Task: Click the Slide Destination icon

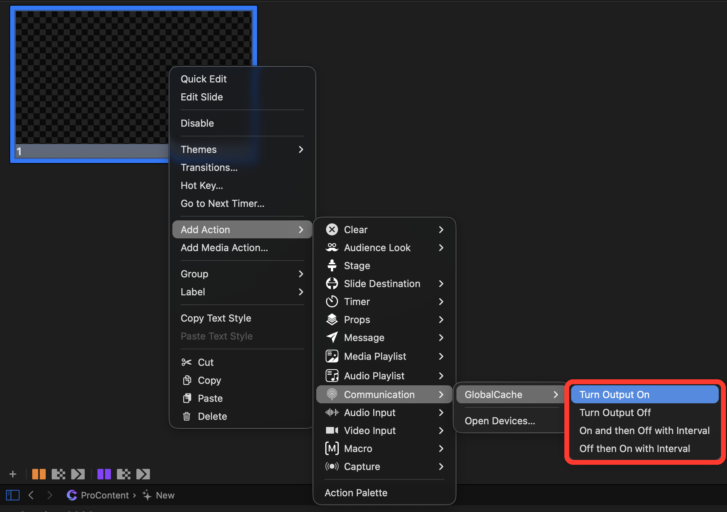Action: pos(332,283)
